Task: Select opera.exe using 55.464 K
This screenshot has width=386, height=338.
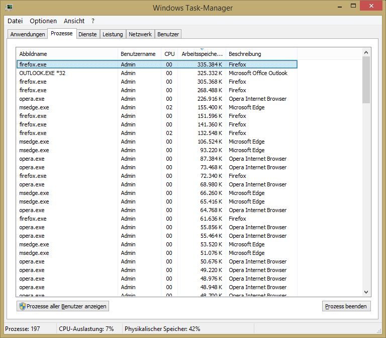Action: pyautogui.click(x=157, y=236)
